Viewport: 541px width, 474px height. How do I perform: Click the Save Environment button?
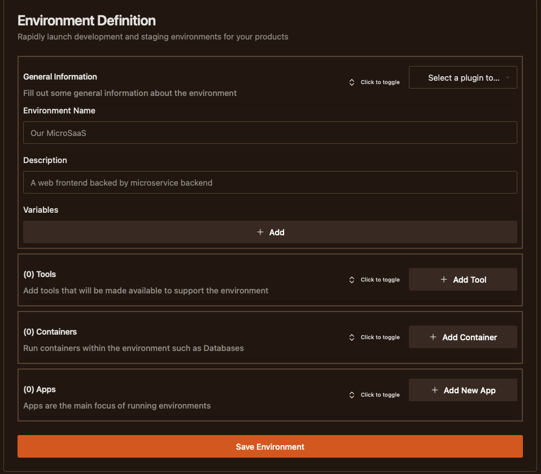click(x=270, y=446)
